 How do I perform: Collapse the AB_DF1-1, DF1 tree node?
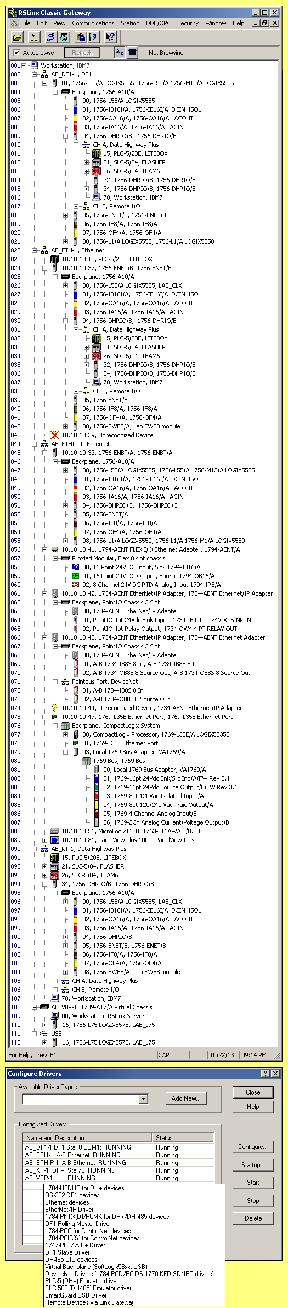(x=35, y=74)
